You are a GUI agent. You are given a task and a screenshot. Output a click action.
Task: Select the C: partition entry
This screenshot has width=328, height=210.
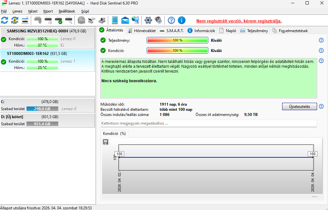coord(47,105)
